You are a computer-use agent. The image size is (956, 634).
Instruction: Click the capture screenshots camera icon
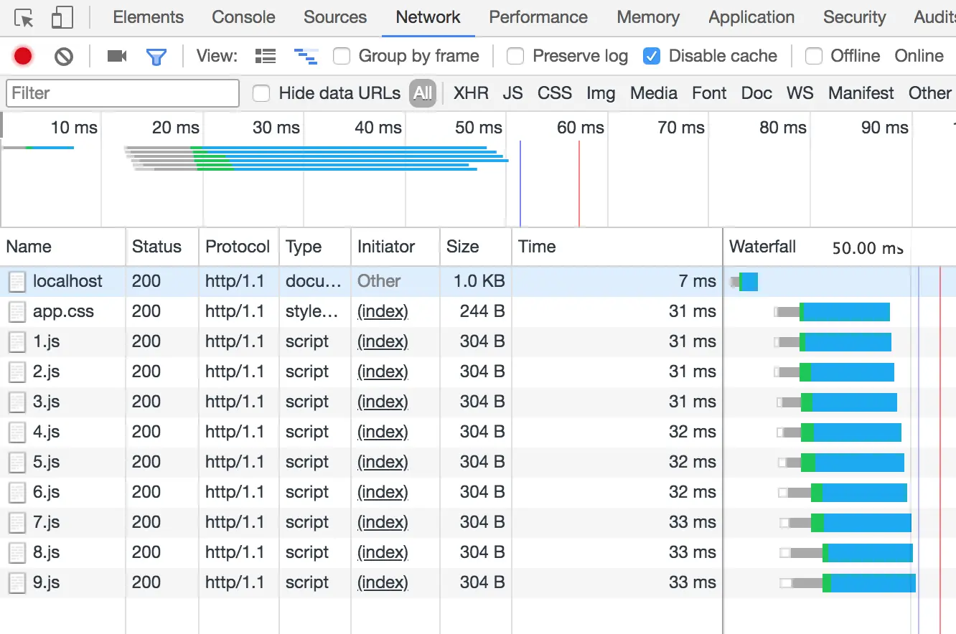[116, 56]
